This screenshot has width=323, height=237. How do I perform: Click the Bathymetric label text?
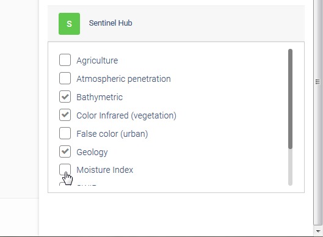tap(100, 97)
